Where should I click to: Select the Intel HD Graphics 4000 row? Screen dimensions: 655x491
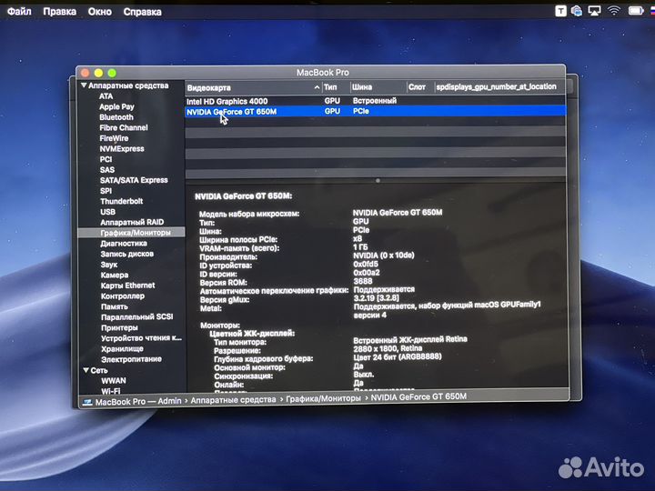coord(375,101)
